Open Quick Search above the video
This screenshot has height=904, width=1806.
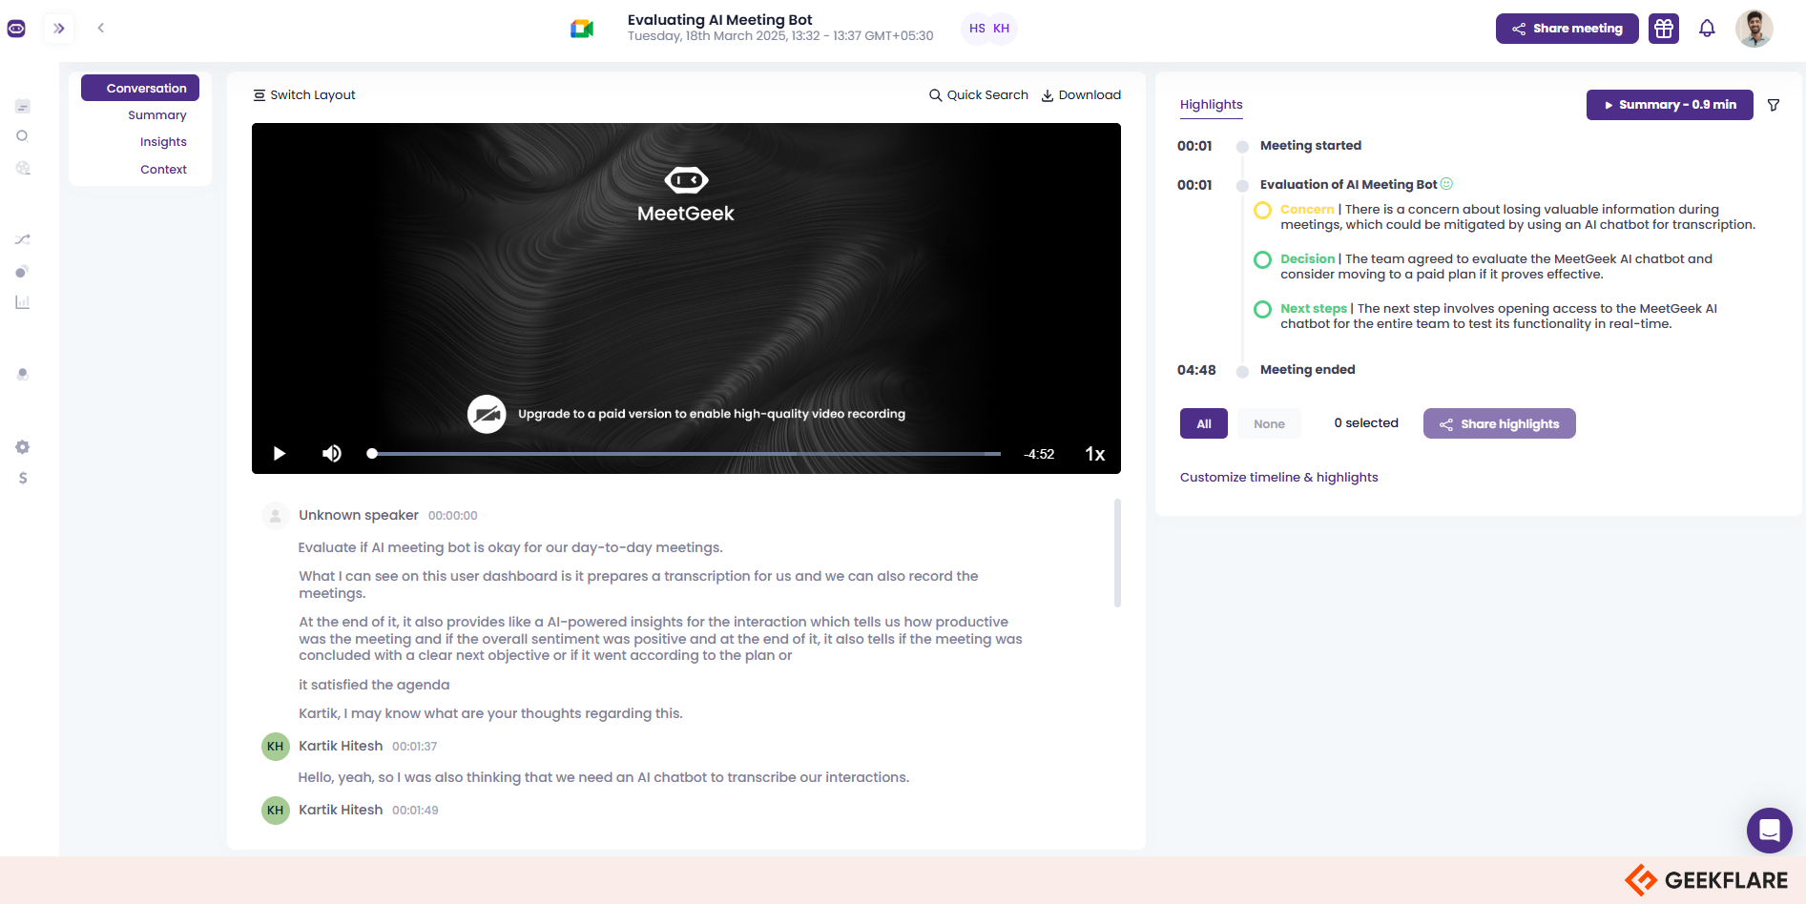coord(978,94)
